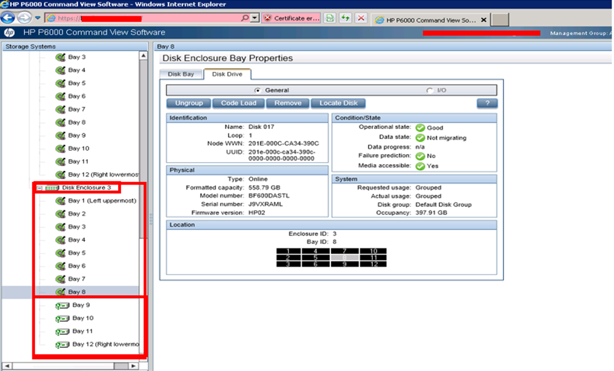Collapse the Disk Enclosure 3 tree node
Viewport: 614px width, 371px height.
pos(40,188)
